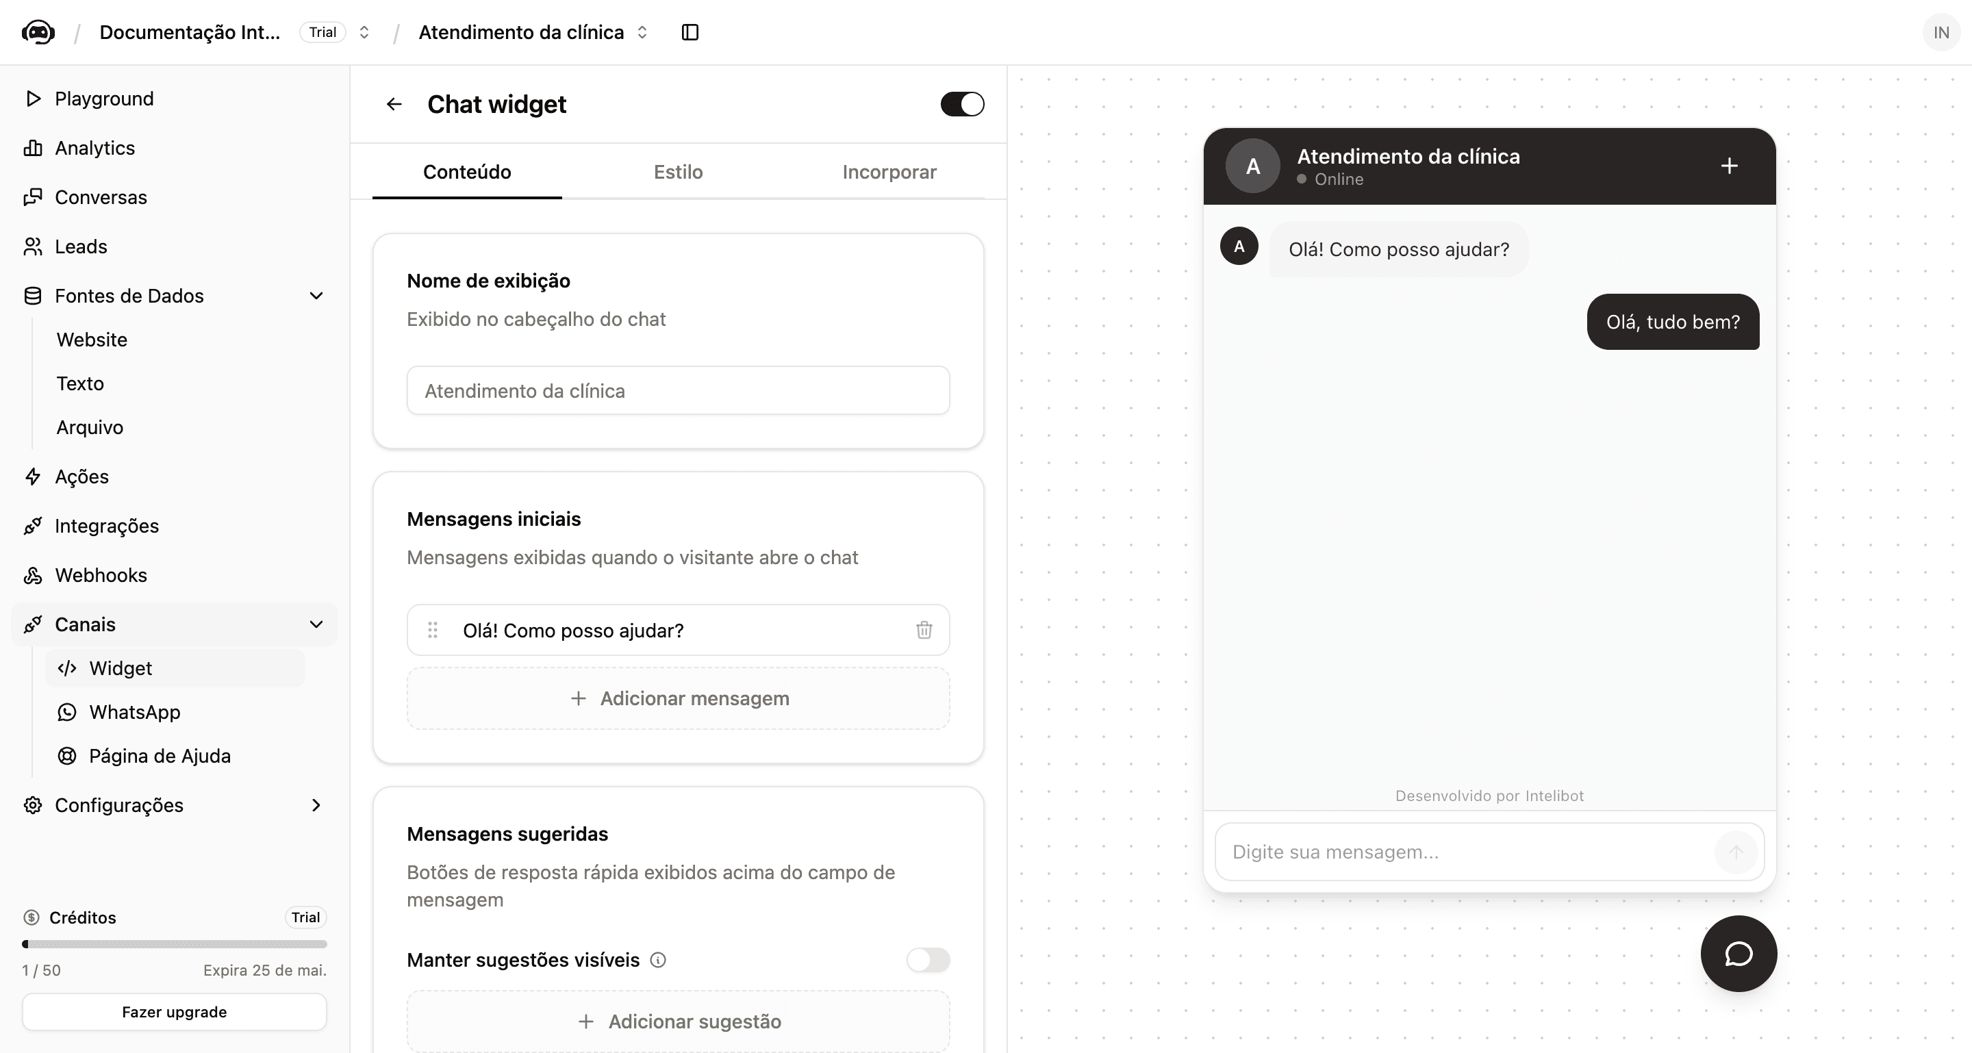Screen dimensions: 1972x1053
Task: Click info icon next to Manter sugestões visíveis
Action: point(657,960)
